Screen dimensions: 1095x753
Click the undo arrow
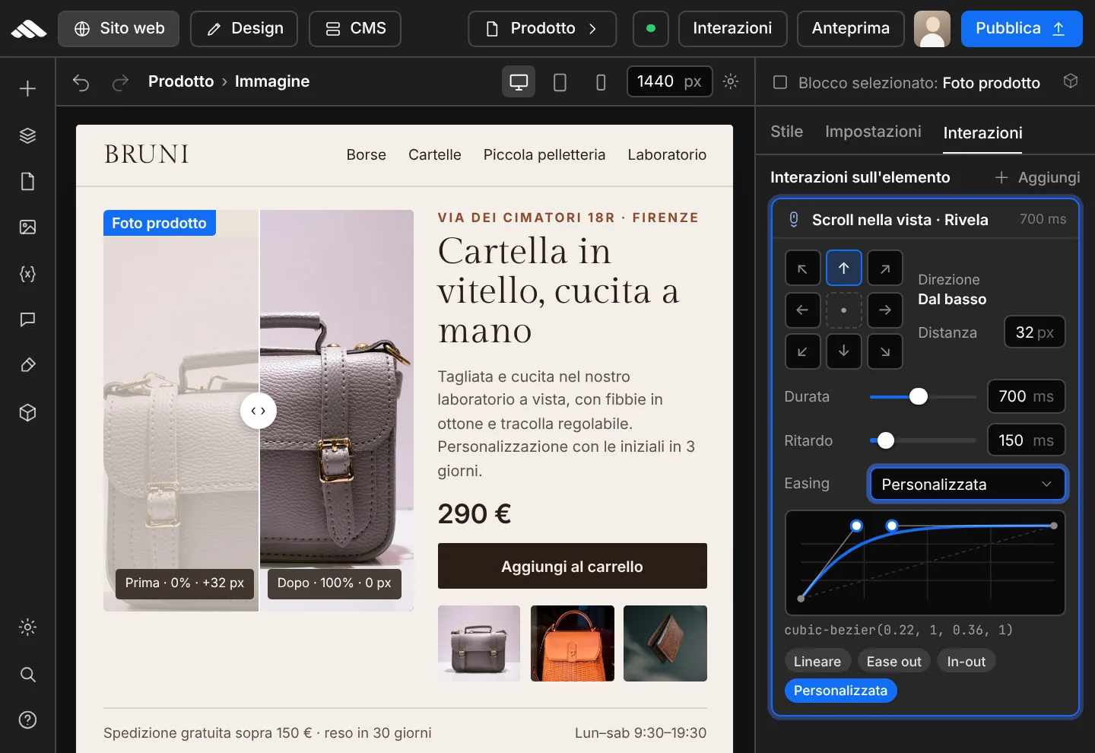click(81, 82)
